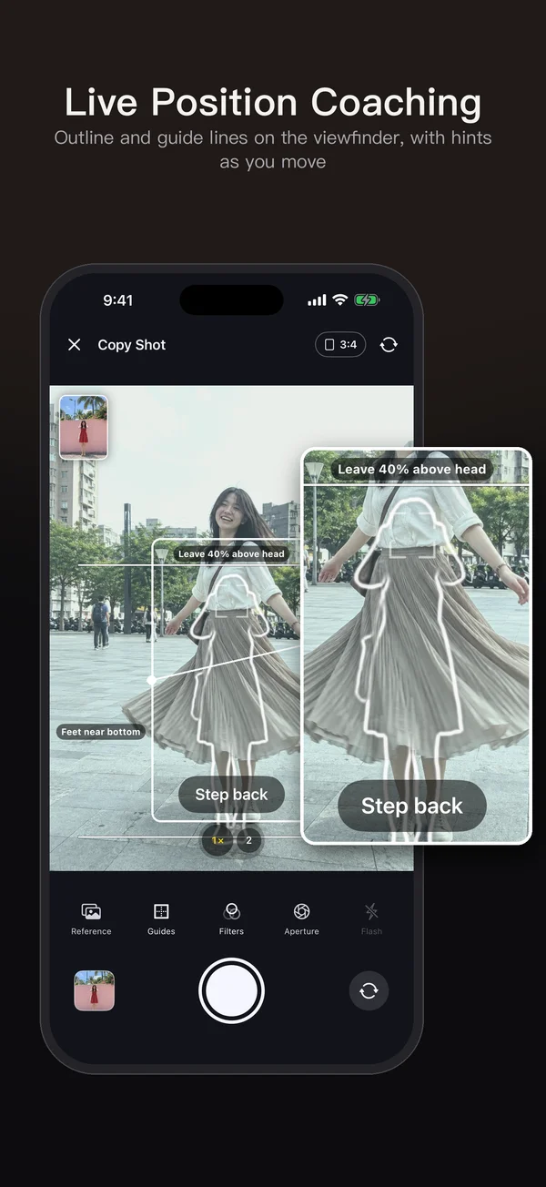This screenshot has width=546, height=1187.
Task: Tap the Live Position Coaching headline
Action: point(273,102)
